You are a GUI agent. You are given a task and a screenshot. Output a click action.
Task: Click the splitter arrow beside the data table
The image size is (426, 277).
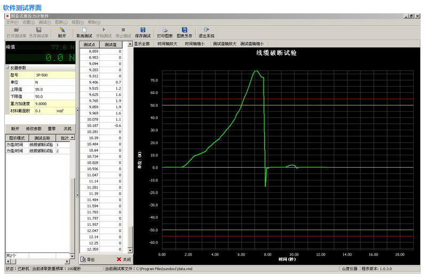[x=77, y=110]
